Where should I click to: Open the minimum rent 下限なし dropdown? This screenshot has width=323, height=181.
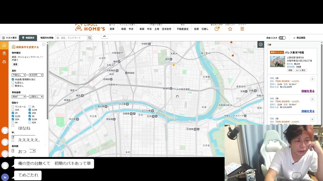19,75
